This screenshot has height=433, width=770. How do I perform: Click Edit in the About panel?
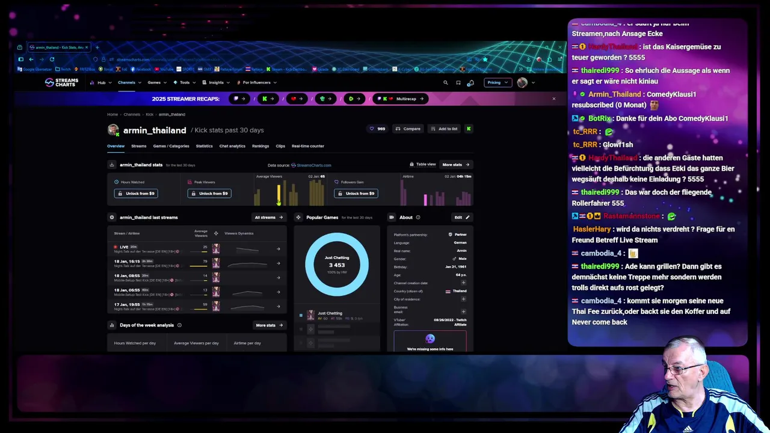tap(462, 217)
